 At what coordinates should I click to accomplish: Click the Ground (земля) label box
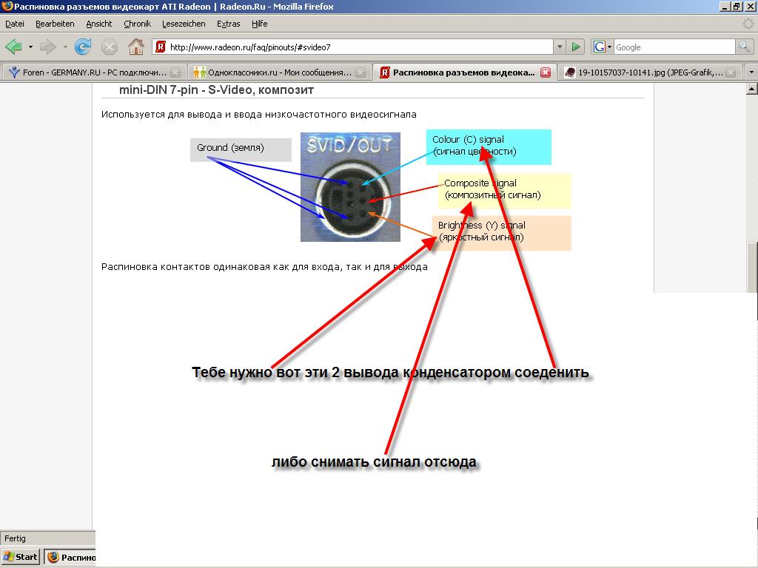pyautogui.click(x=241, y=149)
